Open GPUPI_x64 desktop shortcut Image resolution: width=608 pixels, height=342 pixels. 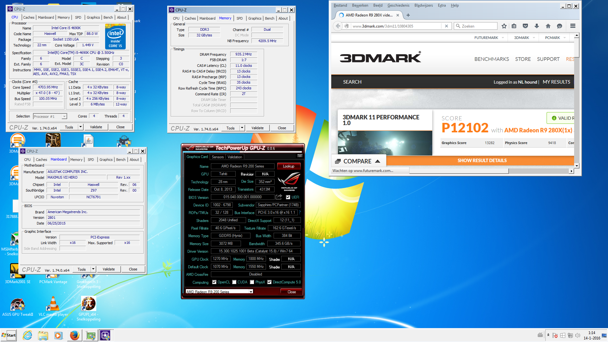88,308
